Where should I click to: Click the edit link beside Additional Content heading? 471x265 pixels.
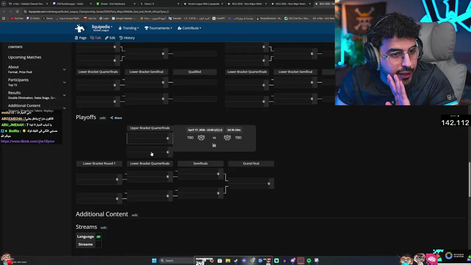(135, 215)
